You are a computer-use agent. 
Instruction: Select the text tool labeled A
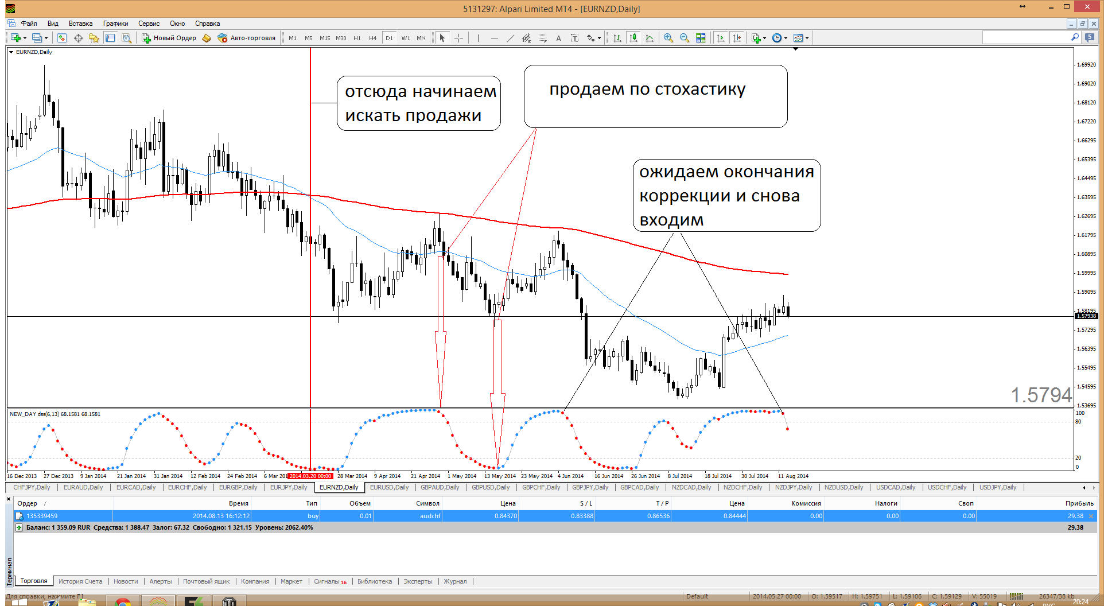pyautogui.click(x=558, y=38)
